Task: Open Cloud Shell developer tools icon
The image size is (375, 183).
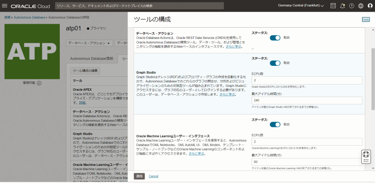Action: [x=333, y=6]
